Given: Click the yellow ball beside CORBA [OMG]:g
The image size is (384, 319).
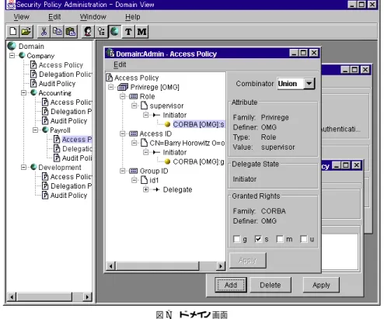Looking at the screenshot, I should pyautogui.click(x=167, y=161).
